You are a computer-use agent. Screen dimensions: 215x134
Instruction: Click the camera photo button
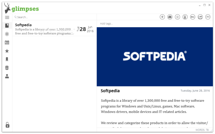click(170, 17)
